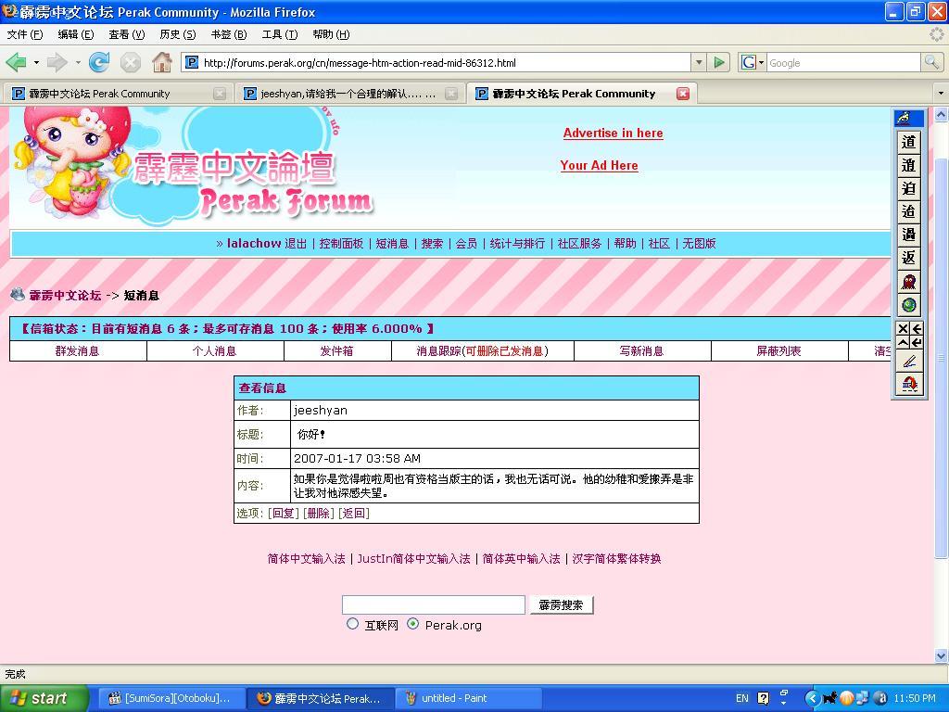Close the active Perak Community tab

[x=683, y=94]
